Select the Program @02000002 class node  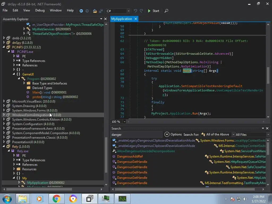pos(42,79)
